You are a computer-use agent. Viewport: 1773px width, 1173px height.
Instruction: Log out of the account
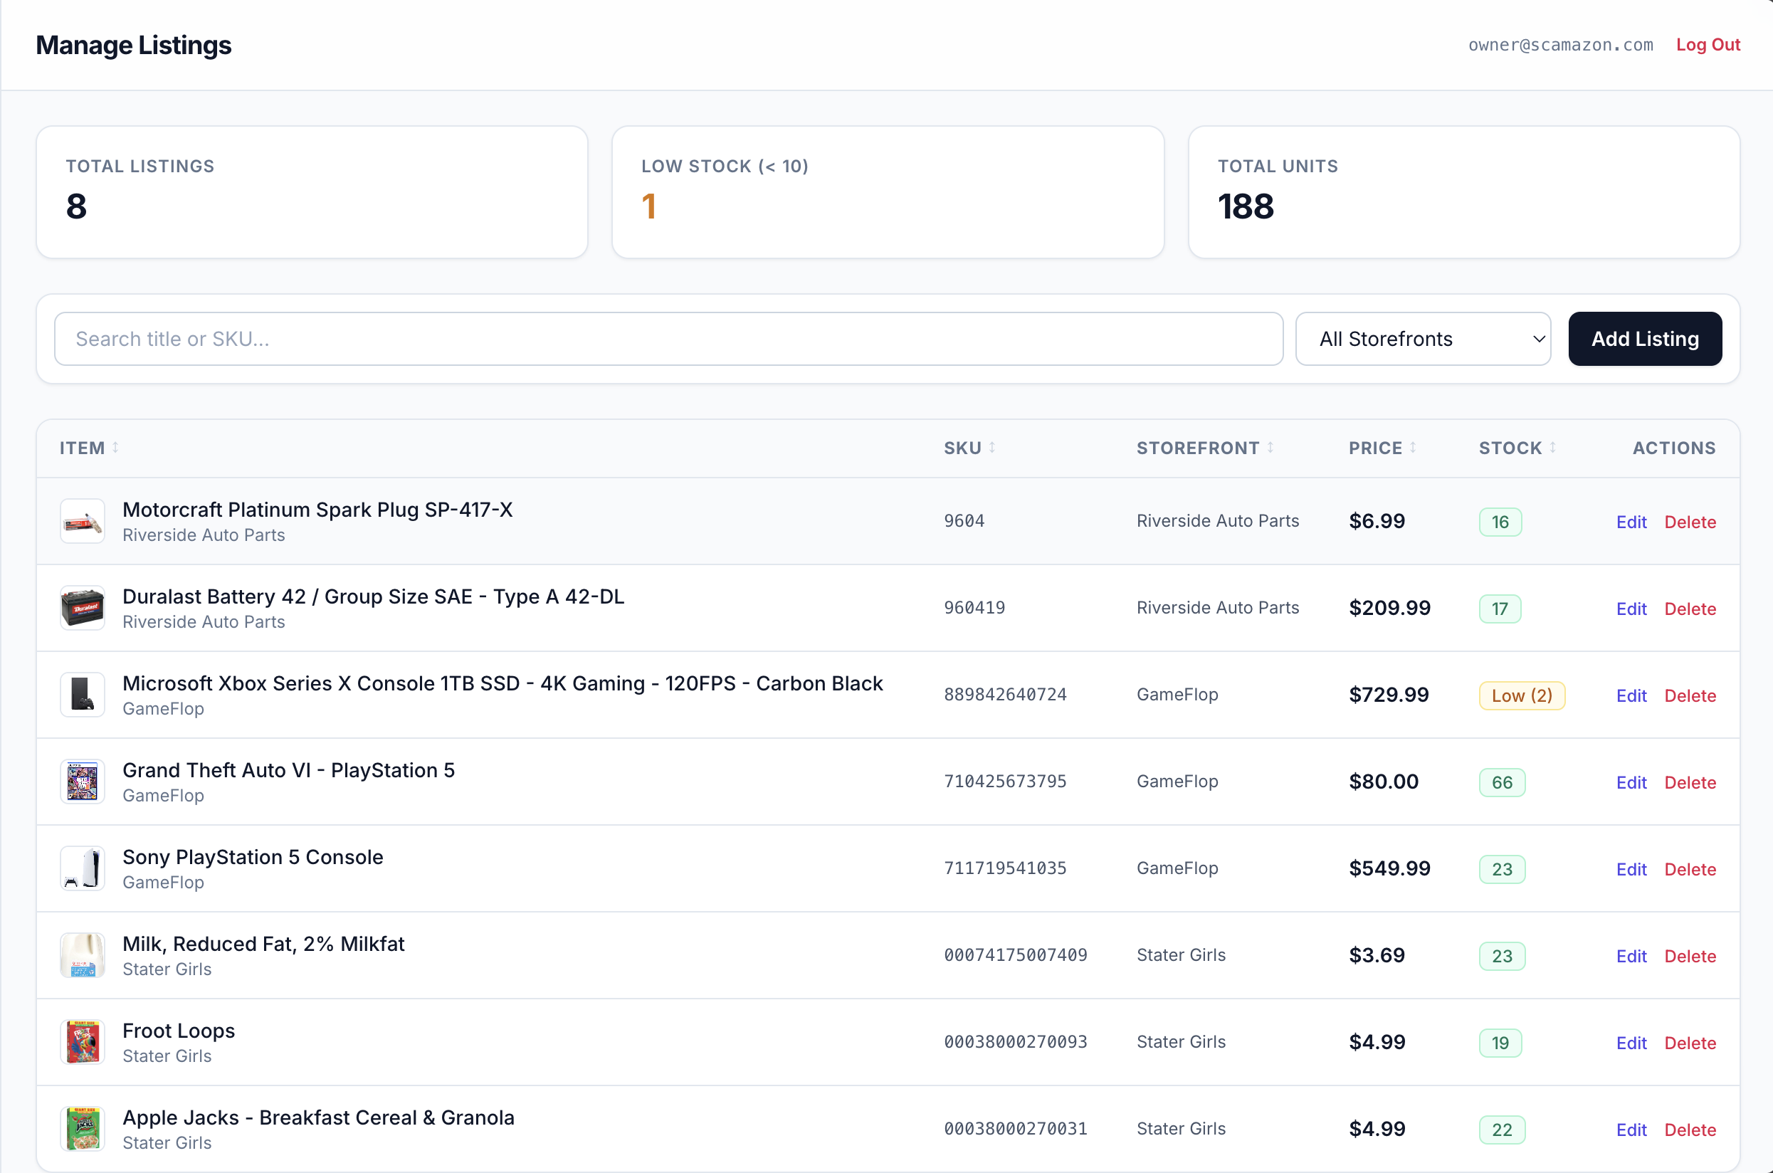1708,45
